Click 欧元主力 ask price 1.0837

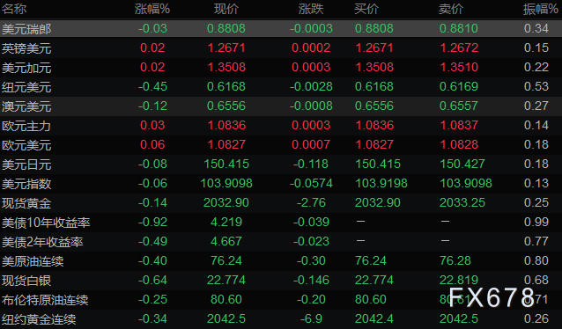tap(459, 125)
